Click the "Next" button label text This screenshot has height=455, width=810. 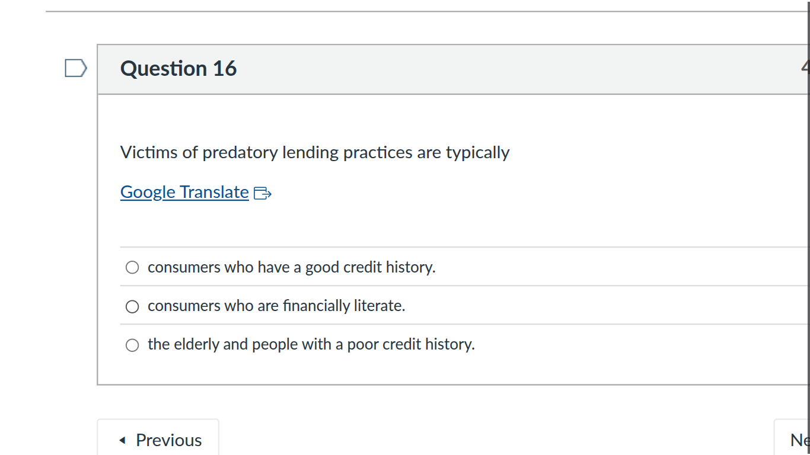coord(801,440)
